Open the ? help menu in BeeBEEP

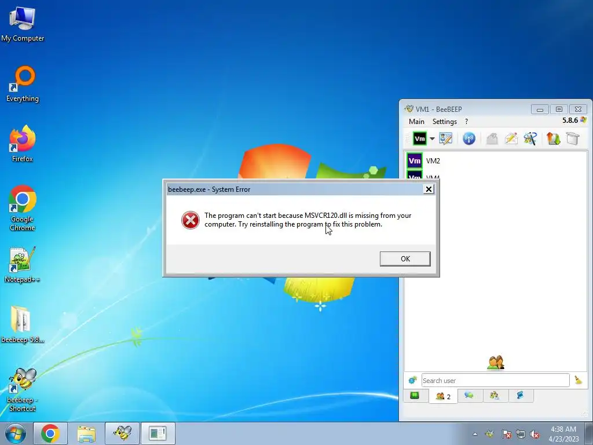coord(466,122)
